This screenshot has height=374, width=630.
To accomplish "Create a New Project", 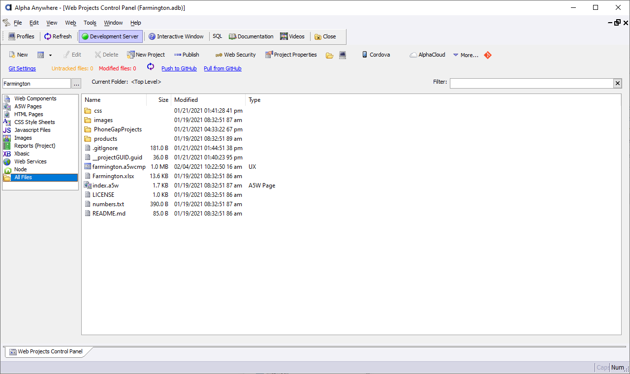I will coord(146,55).
